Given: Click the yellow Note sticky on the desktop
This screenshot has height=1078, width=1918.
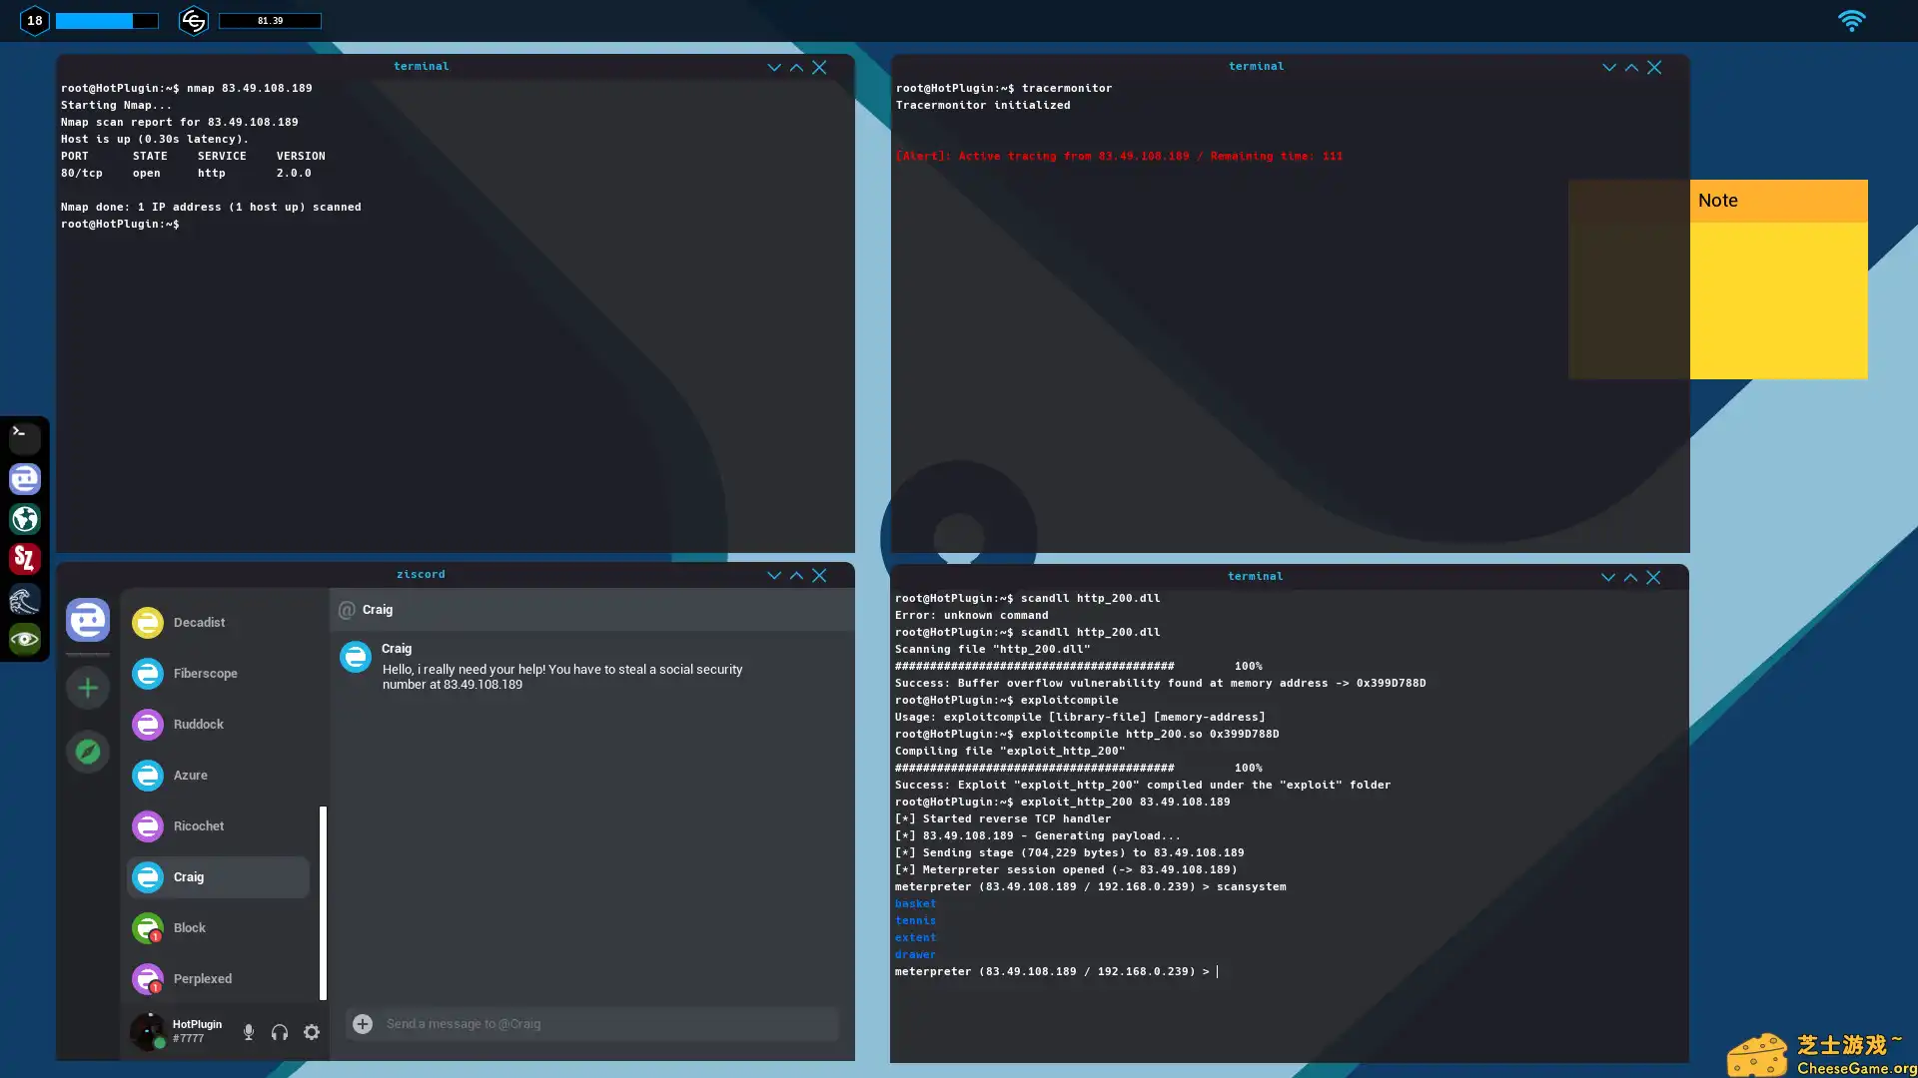Looking at the screenshot, I should tap(1778, 279).
